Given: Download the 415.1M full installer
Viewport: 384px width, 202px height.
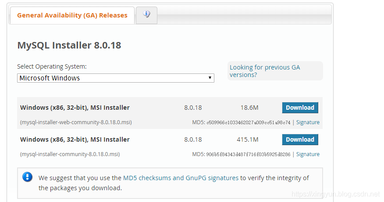Looking at the screenshot, I should coord(300,139).
